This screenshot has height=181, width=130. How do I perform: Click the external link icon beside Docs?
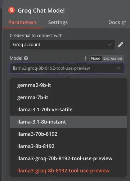click(x=124, y=23)
